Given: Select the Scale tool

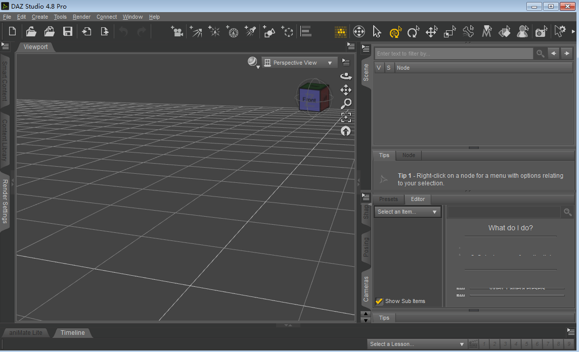Looking at the screenshot, I should pyautogui.click(x=450, y=32).
